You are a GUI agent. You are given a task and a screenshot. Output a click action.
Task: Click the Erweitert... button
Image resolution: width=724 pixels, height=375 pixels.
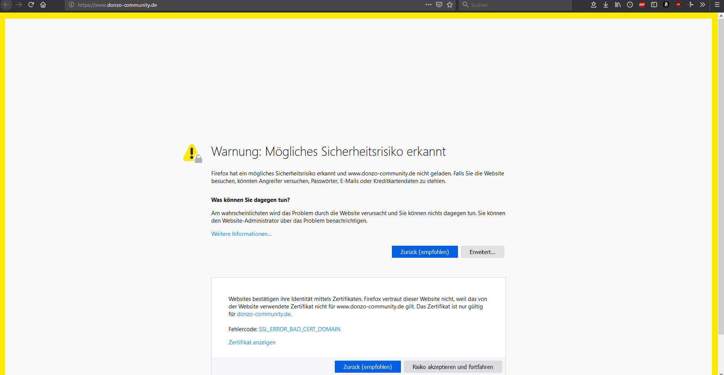(x=482, y=252)
